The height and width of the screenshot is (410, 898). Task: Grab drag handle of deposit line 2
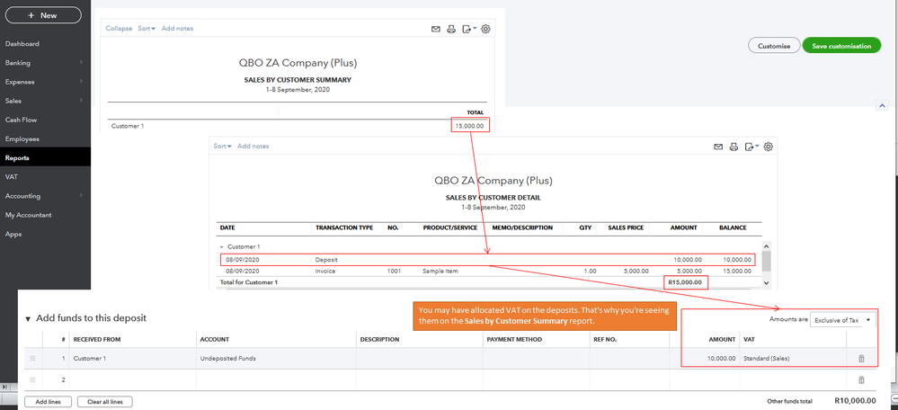coord(32,379)
